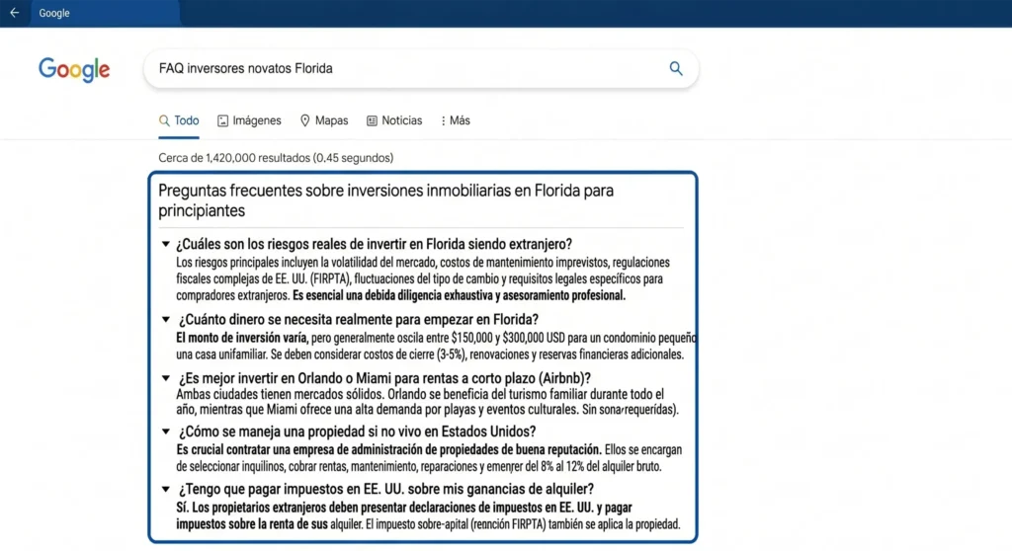The width and height of the screenshot is (1012, 551).
Task: Click text 'Cerca de 1,420,000 resultados'
Action: pyautogui.click(x=276, y=158)
